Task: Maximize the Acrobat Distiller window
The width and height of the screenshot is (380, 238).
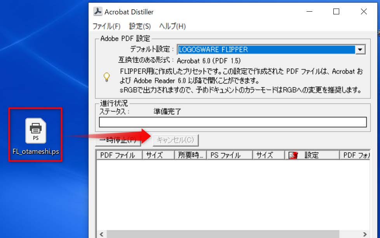Action: coord(336,11)
